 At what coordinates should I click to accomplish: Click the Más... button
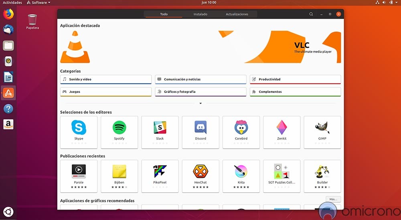tap(333, 199)
